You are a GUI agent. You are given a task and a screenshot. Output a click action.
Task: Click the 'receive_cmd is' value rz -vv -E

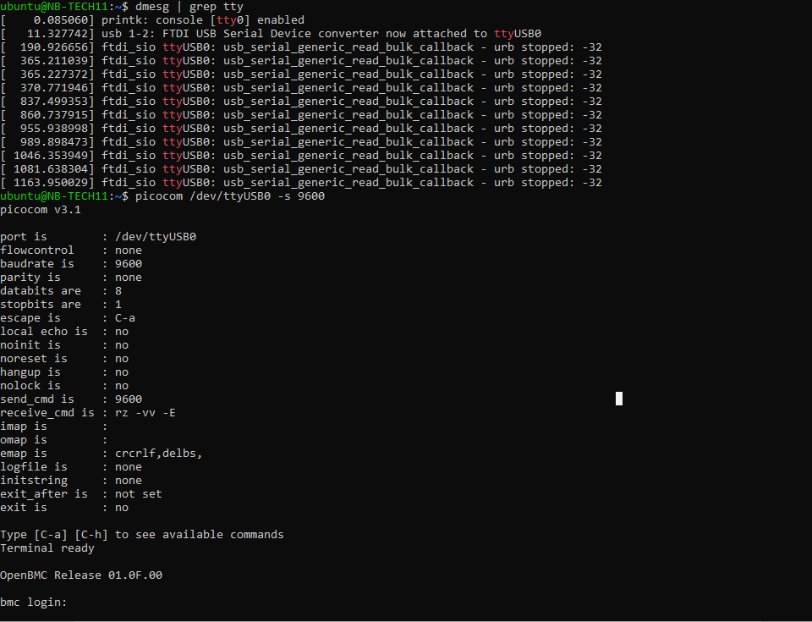(x=145, y=413)
